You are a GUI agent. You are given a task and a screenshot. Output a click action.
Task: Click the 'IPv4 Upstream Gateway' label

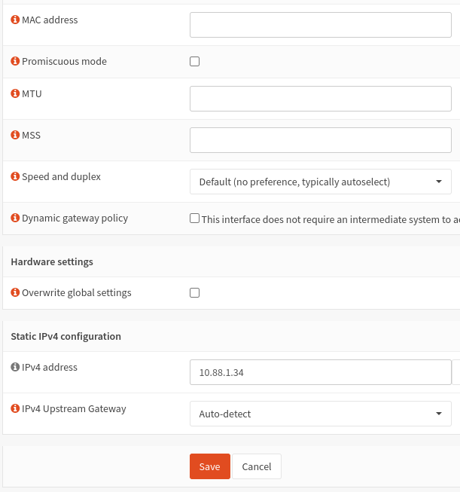pyautogui.click(x=74, y=409)
